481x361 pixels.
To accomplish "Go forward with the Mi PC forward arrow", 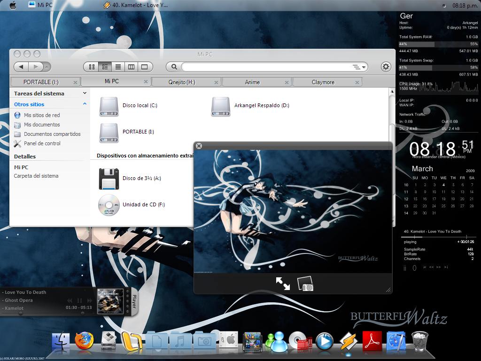I will coord(36,67).
